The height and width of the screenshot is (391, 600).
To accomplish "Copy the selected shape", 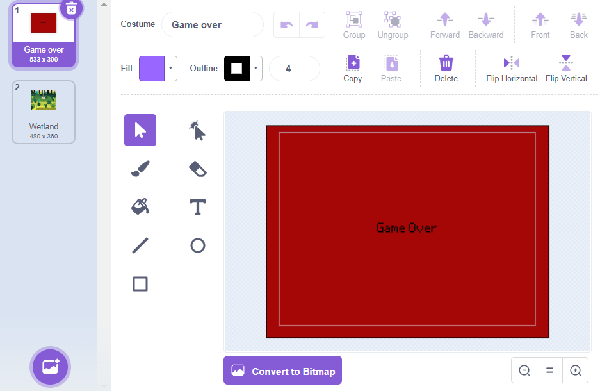I will [x=352, y=68].
